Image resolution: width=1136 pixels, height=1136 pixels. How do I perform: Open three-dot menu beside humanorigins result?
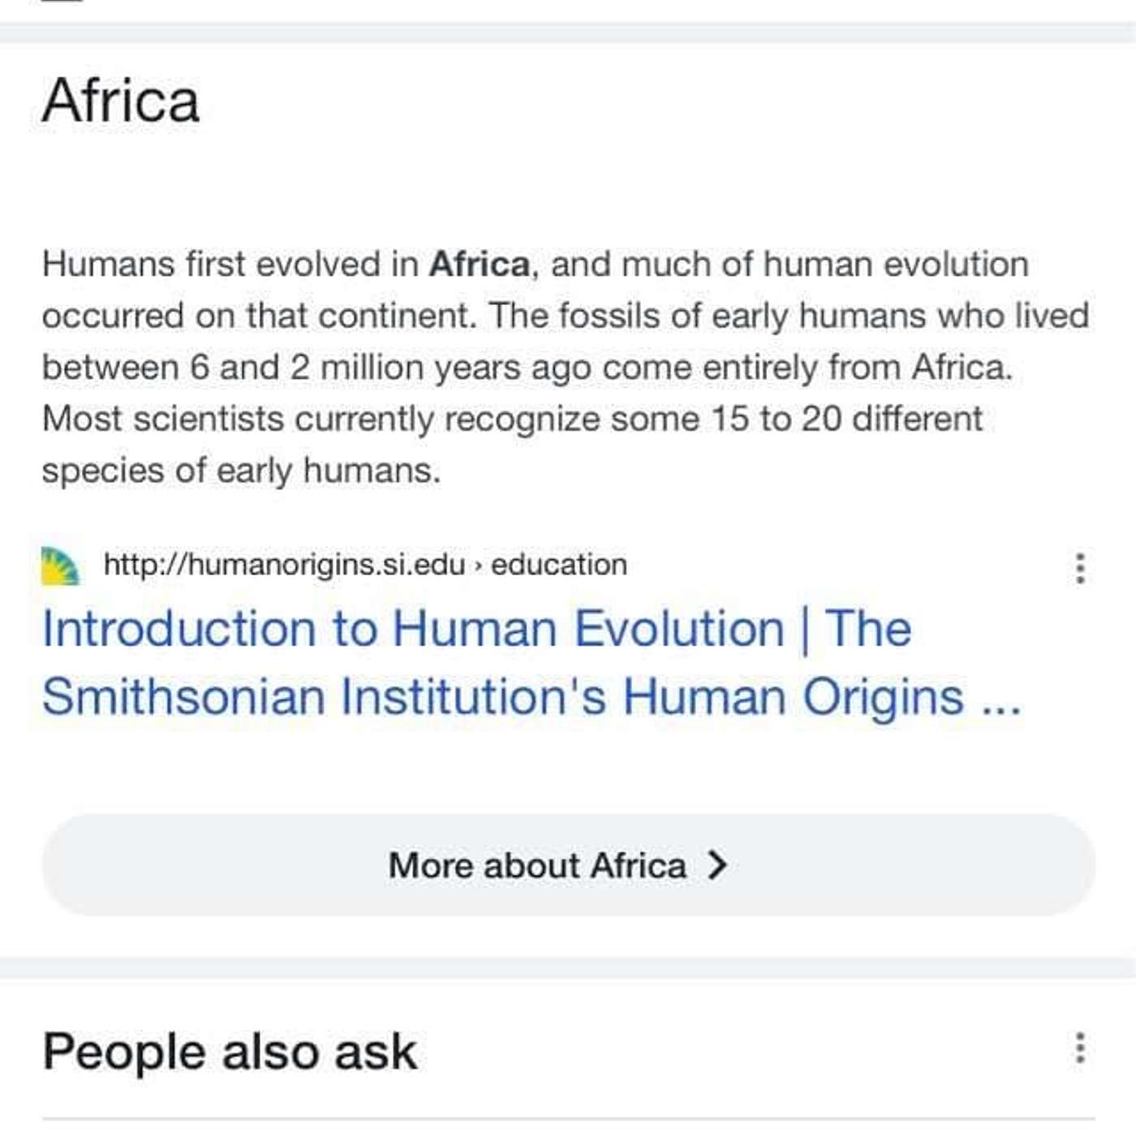pyautogui.click(x=1080, y=568)
